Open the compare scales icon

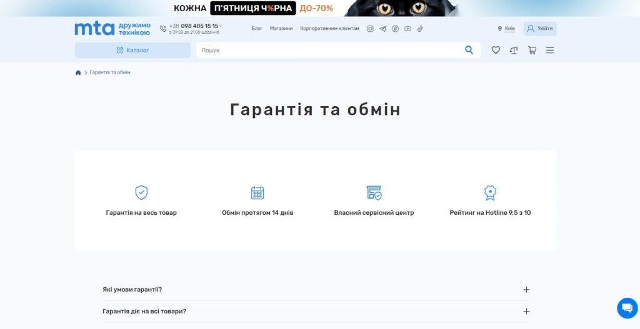(514, 50)
